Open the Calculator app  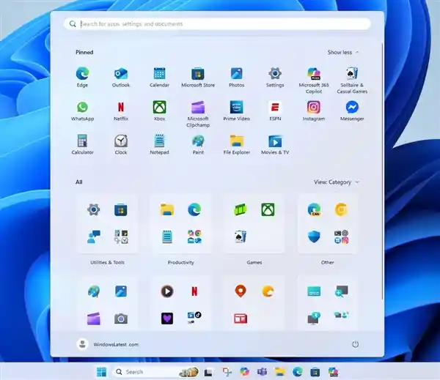pos(82,144)
